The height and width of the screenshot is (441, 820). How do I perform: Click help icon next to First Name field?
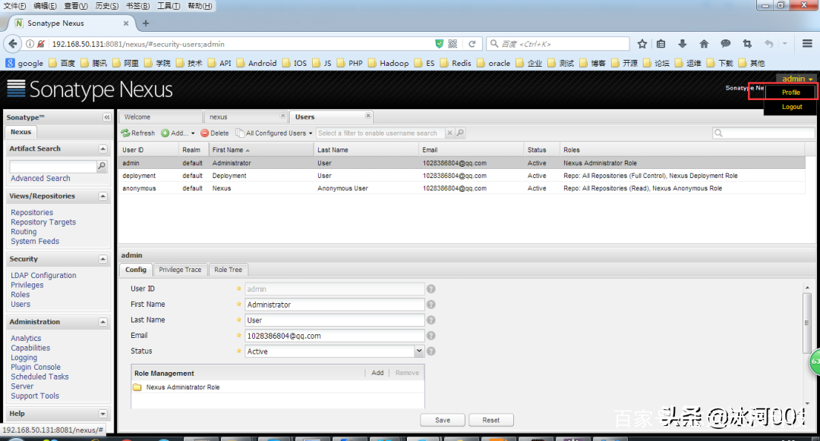tap(431, 305)
